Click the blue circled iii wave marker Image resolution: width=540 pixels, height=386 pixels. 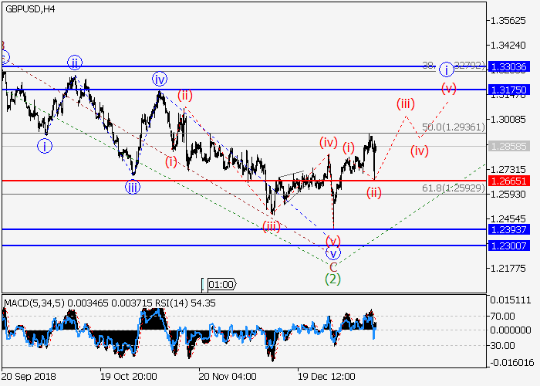point(133,186)
